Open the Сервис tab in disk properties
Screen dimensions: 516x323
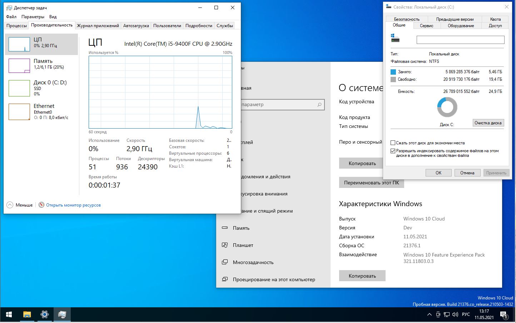[427, 26]
